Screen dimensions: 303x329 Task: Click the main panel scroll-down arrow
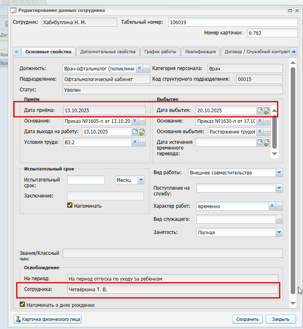[293, 304]
